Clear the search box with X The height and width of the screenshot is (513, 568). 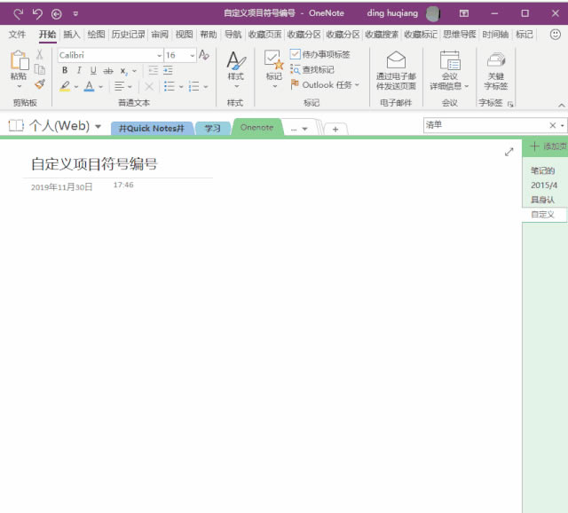[x=552, y=125]
